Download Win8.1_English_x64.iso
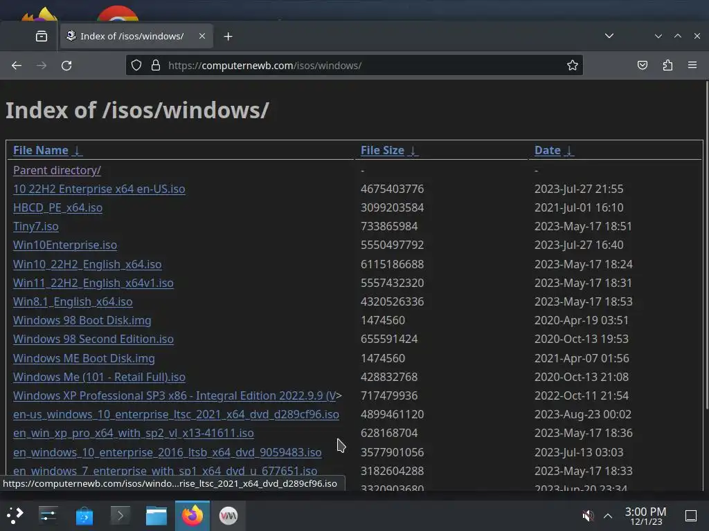The image size is (709, 531). [73, 301]
